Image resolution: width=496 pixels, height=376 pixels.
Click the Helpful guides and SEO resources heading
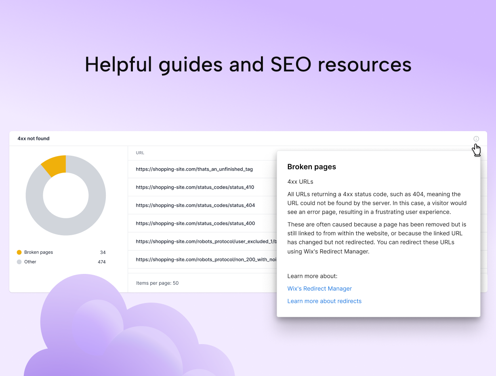point(248,64)
